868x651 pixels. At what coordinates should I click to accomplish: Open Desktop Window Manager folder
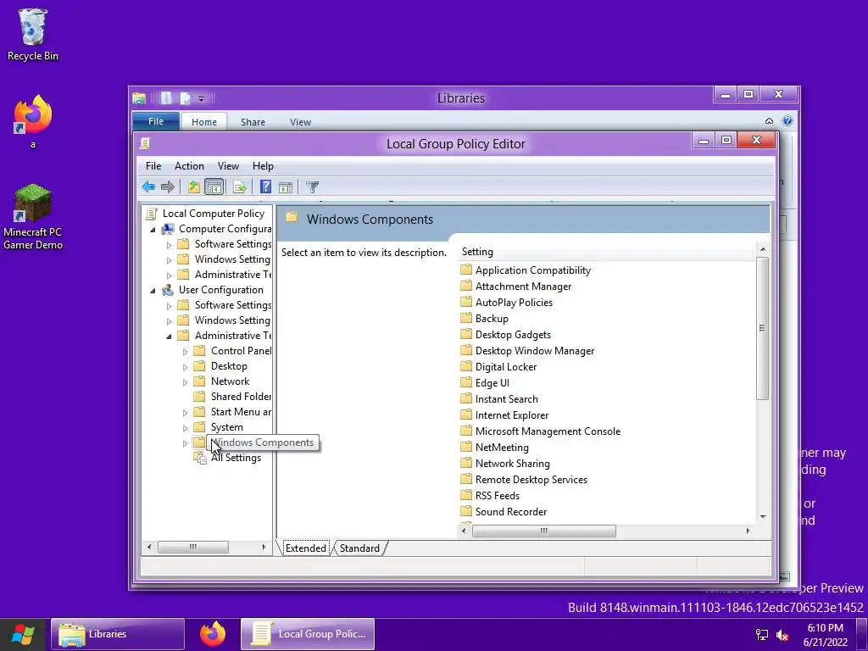coord(527,350)
